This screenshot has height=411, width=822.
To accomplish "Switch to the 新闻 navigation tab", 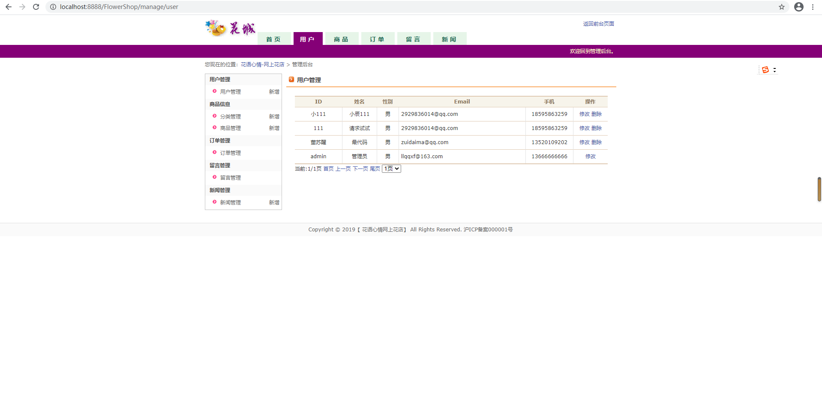I will [x=450, y=39].
